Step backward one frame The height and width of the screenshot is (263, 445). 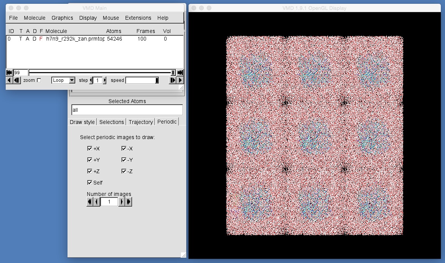pyautogui.click(x=17, y=80)
